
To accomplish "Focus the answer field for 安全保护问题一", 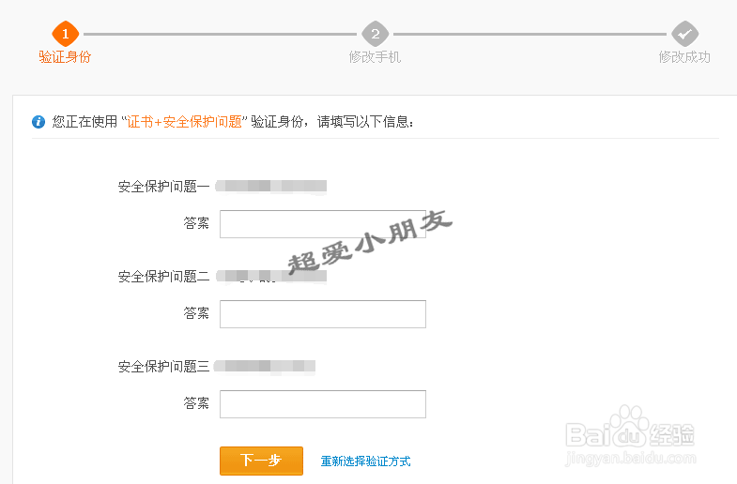I will (322, 224).
